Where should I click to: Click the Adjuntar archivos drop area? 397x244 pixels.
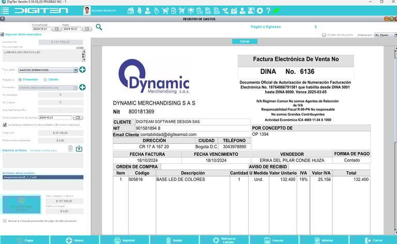click(x=43, y=160)
